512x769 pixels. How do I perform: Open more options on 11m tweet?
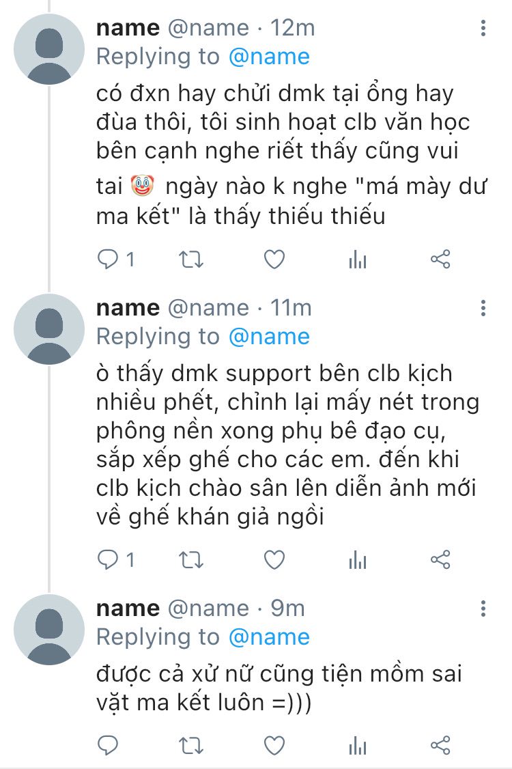(x=483, y=309)
